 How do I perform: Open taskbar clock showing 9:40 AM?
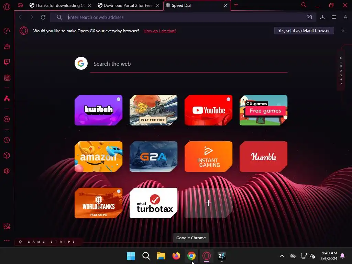(329, 256)
